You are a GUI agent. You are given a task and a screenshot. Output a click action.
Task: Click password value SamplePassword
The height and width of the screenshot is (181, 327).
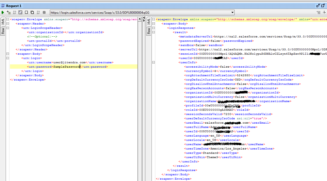coord(66,67)
